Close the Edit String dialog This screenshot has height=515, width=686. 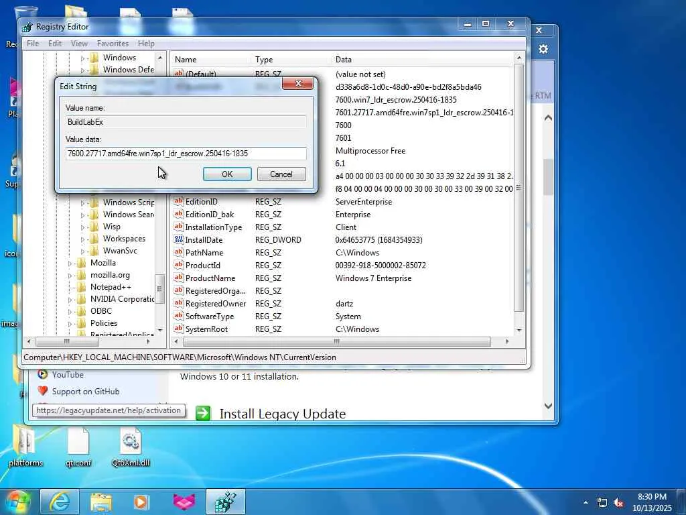(x=298, y=83)
